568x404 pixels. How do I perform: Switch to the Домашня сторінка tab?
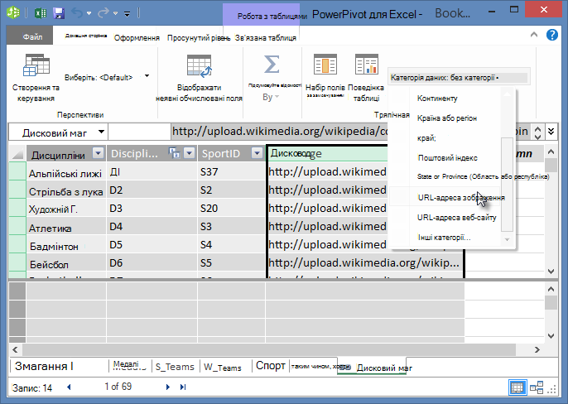86,36
